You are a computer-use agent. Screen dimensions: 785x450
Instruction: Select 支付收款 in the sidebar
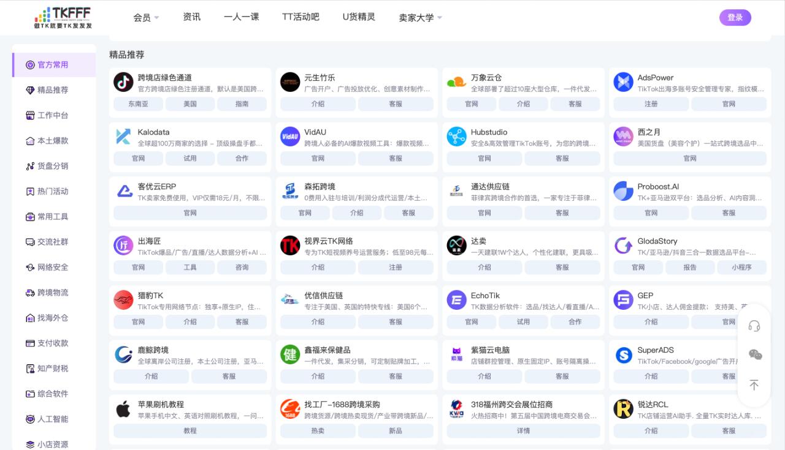pos(54,343)
